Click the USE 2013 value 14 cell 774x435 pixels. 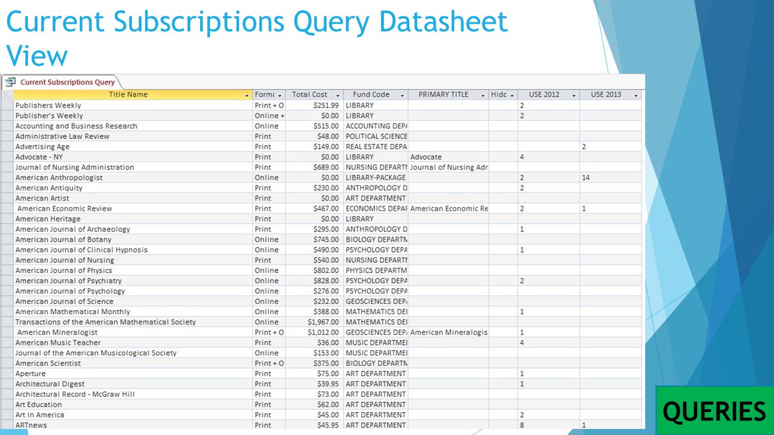(x=610, y=178)
